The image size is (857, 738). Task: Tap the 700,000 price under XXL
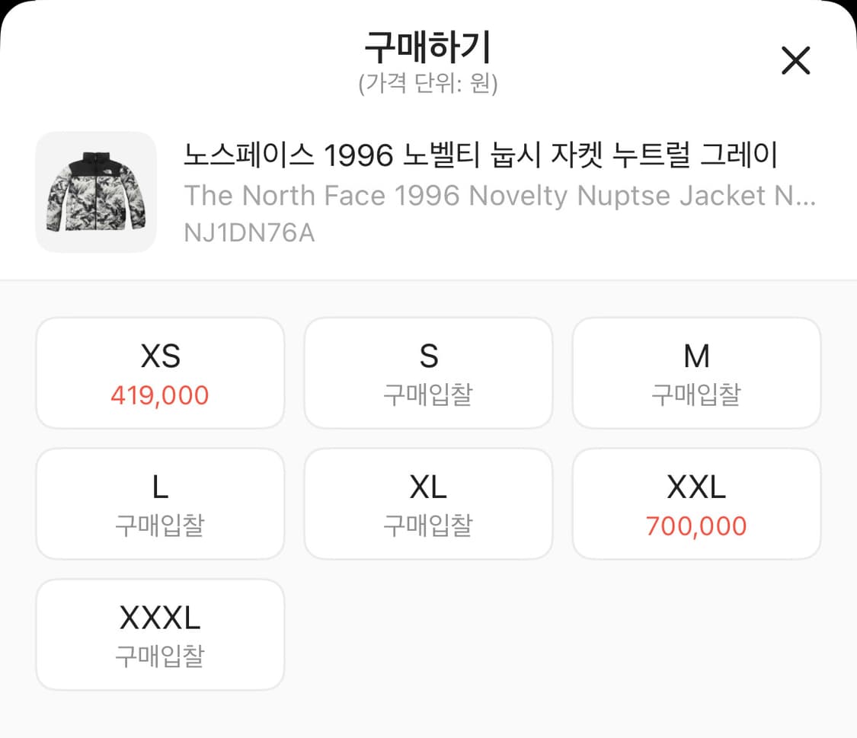696,526
